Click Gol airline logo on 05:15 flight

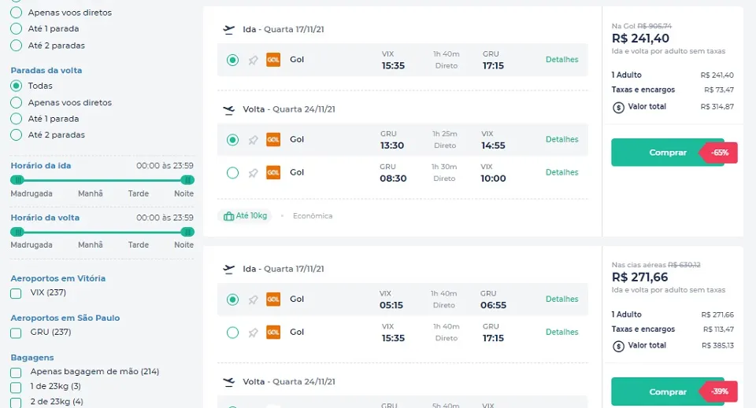[x=273, y=300]
